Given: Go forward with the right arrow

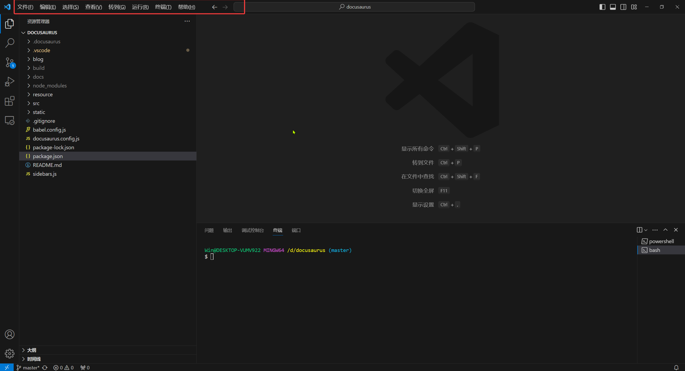Looking at the screenshot, I should point(225,7).
